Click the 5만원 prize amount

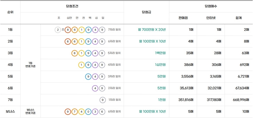(x=162, y=76)
